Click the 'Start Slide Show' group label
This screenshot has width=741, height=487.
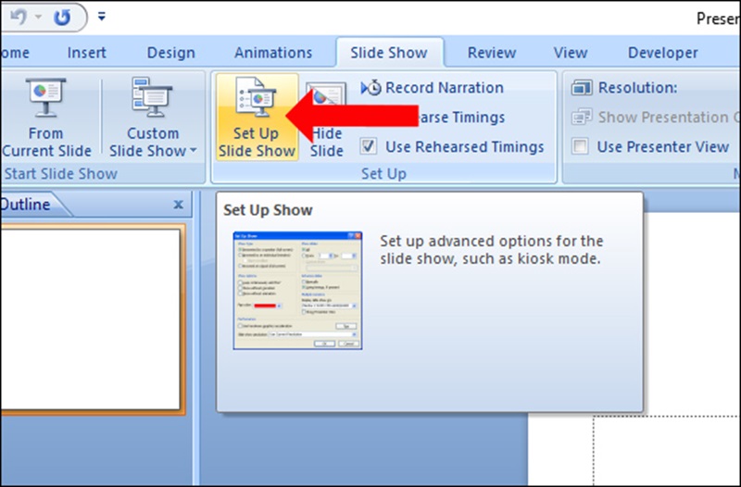click(61, 174)
